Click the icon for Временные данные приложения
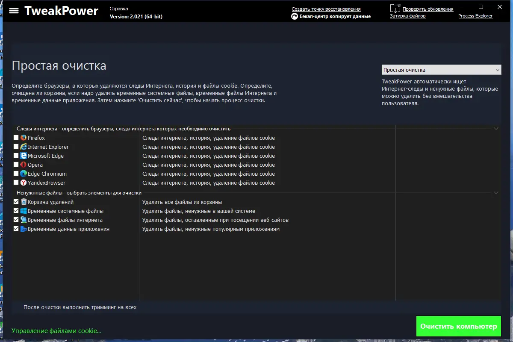 click(24, 229)
